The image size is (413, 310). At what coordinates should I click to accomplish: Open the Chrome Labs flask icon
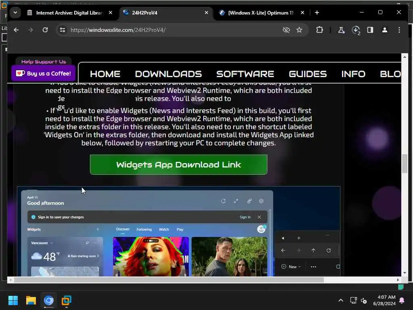(x=341, y=30)
